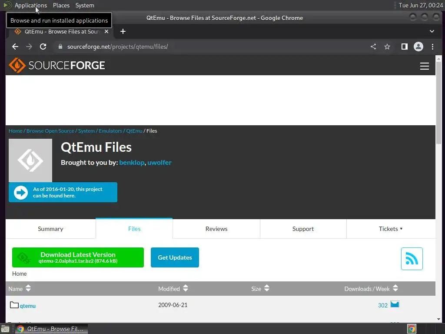Open uwolfer's profile link
This screenshot has height=334, width=445.
point(159,163)
